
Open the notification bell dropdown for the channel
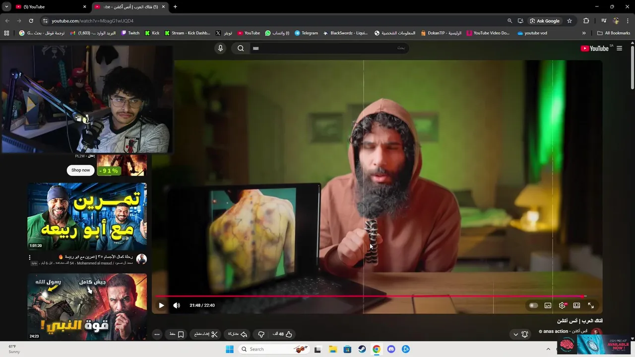[x=520, y=334]
